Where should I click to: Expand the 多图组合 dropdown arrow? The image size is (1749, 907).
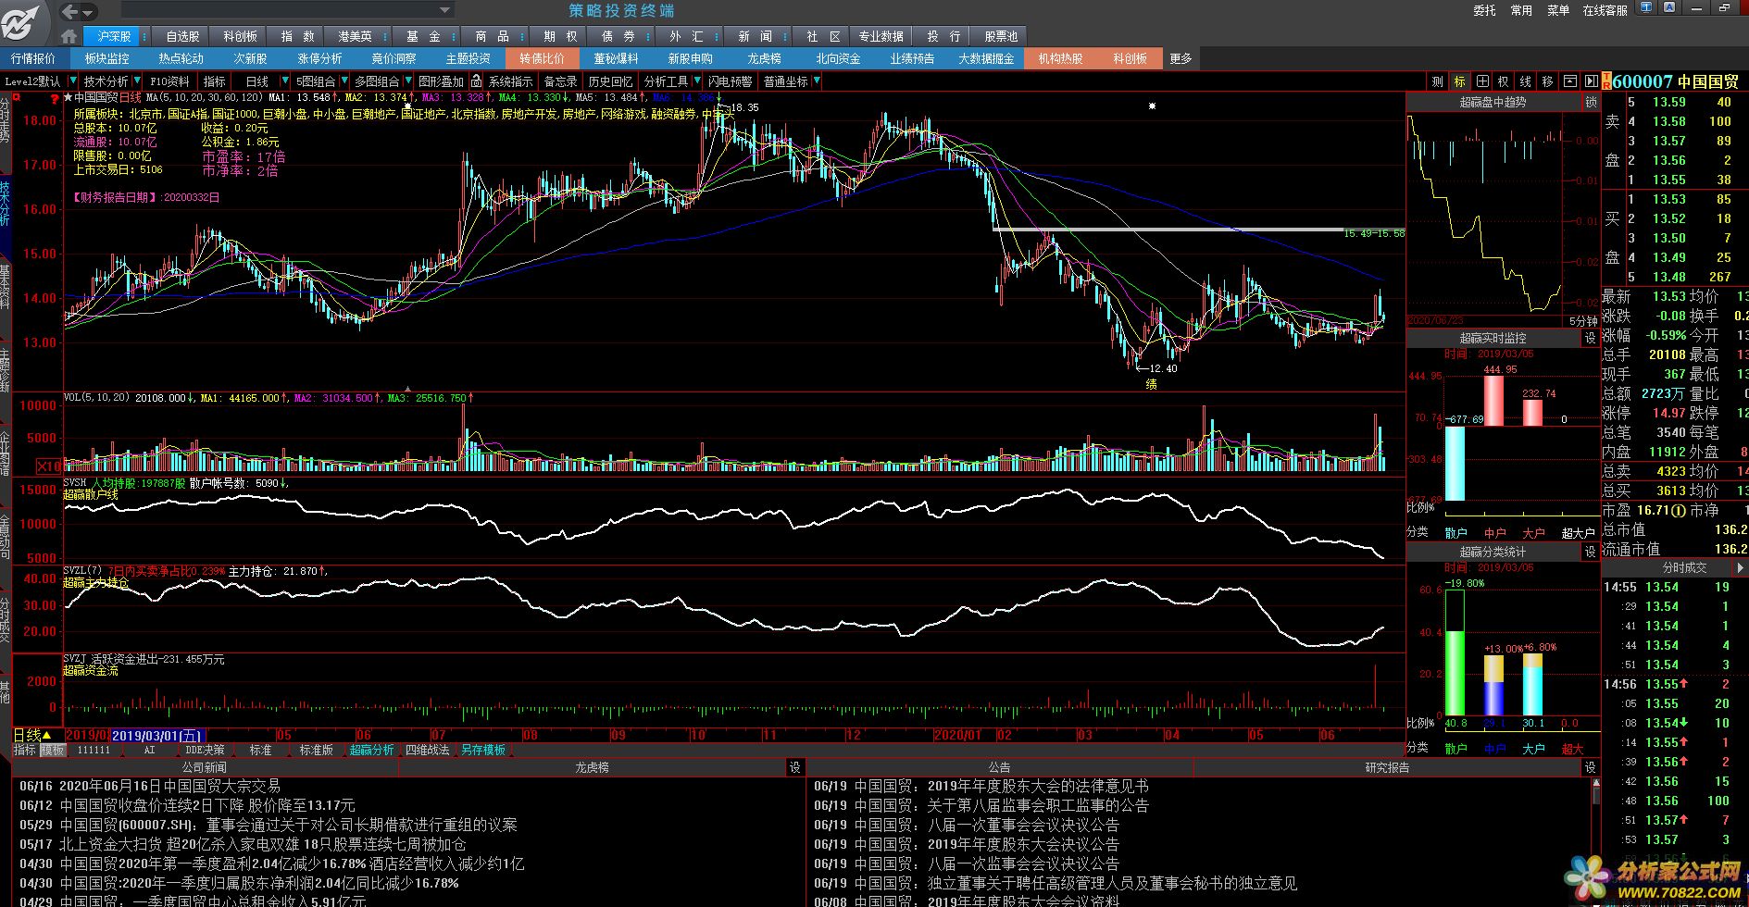[408, 81]
